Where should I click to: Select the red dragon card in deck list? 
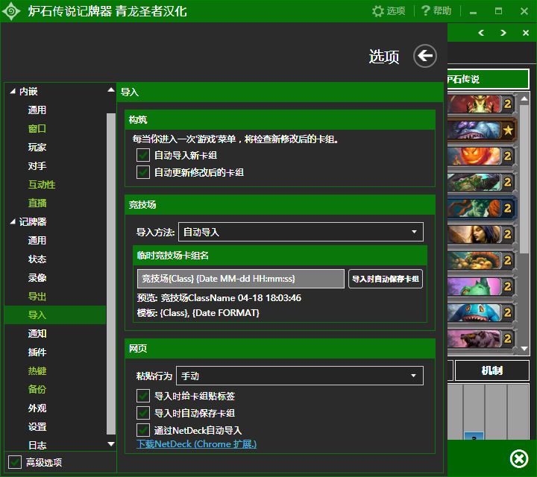pos(481,104)
